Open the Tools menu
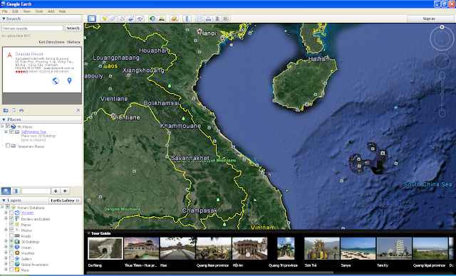 click(x=39, y=11)
